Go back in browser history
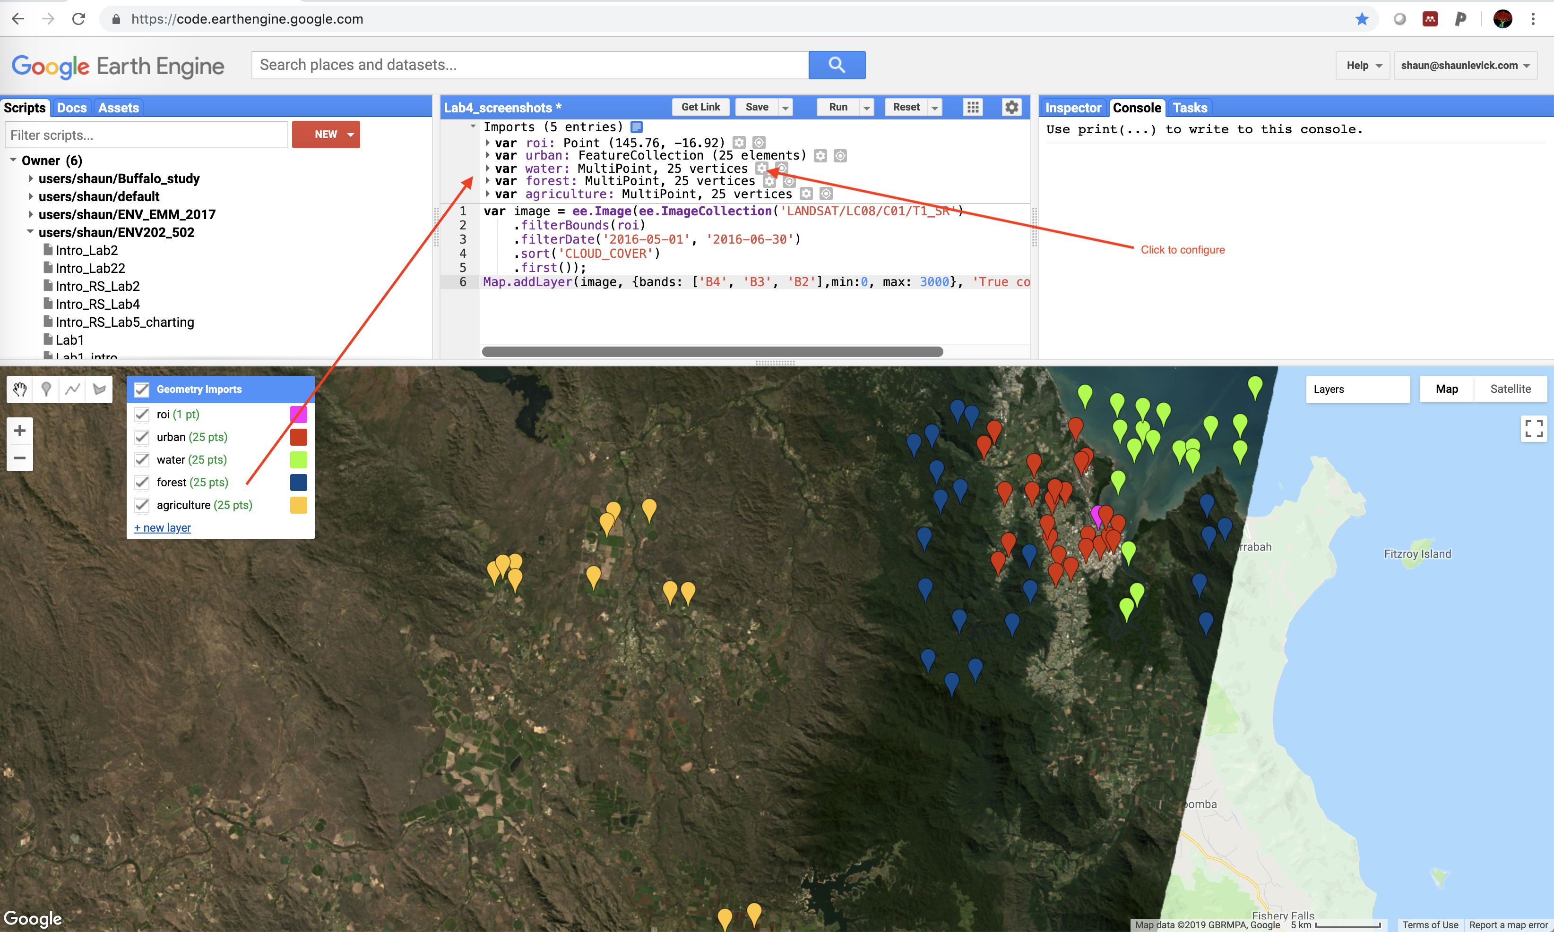1554x932 pixels. coord(18,19)
